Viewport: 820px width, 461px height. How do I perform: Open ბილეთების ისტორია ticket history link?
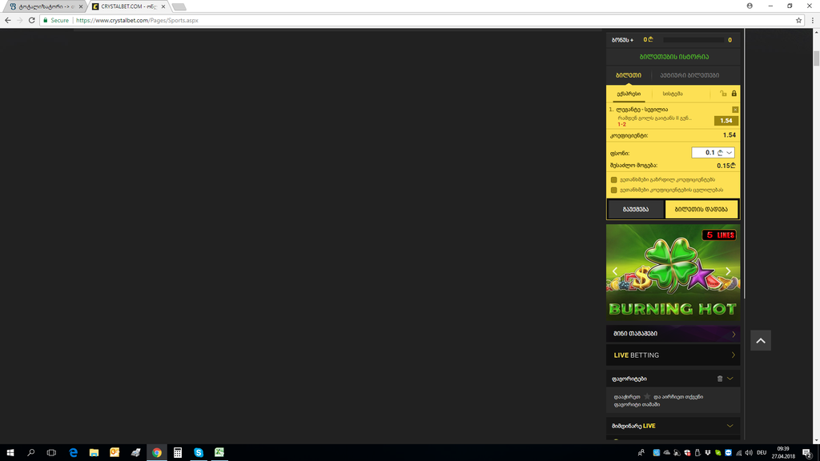[674, 57]
